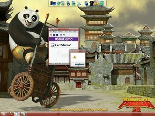Screen dimensions: 155x116
Task: Click the OK button in the warning dialog
Action: tap(79, 64)
